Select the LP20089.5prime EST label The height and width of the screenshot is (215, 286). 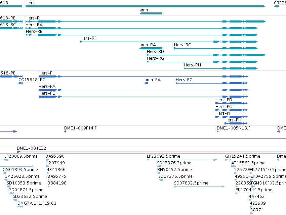click(21, 156)
